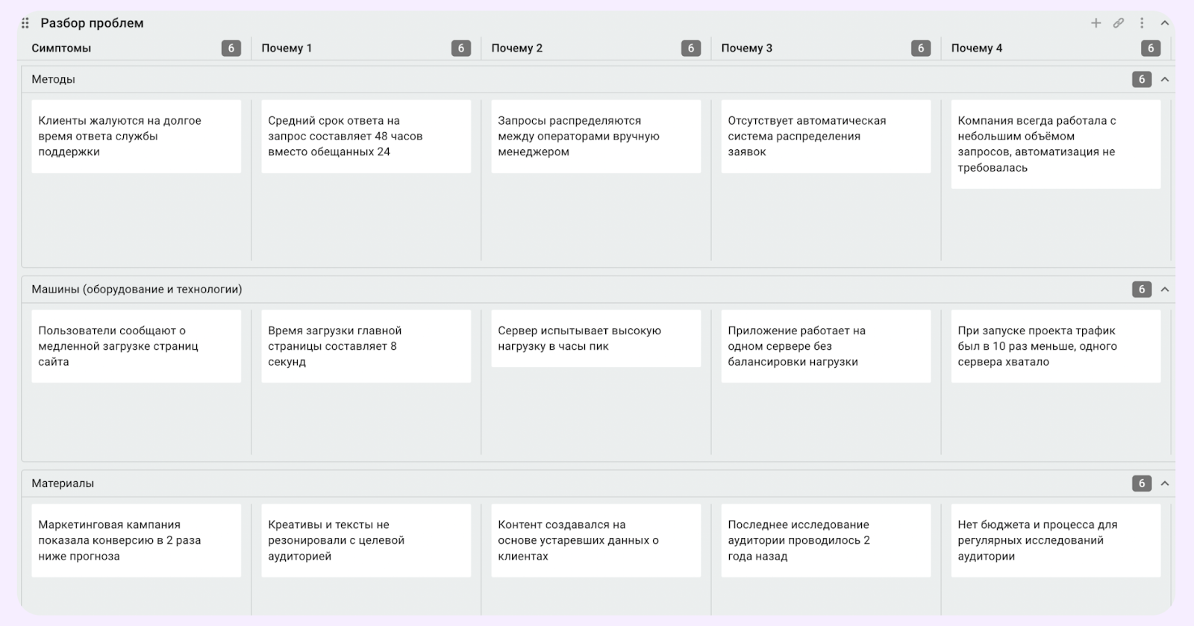Click the Почему 2 column count badge
This screenshot has width=1194, height=626.
pos(690,48)
